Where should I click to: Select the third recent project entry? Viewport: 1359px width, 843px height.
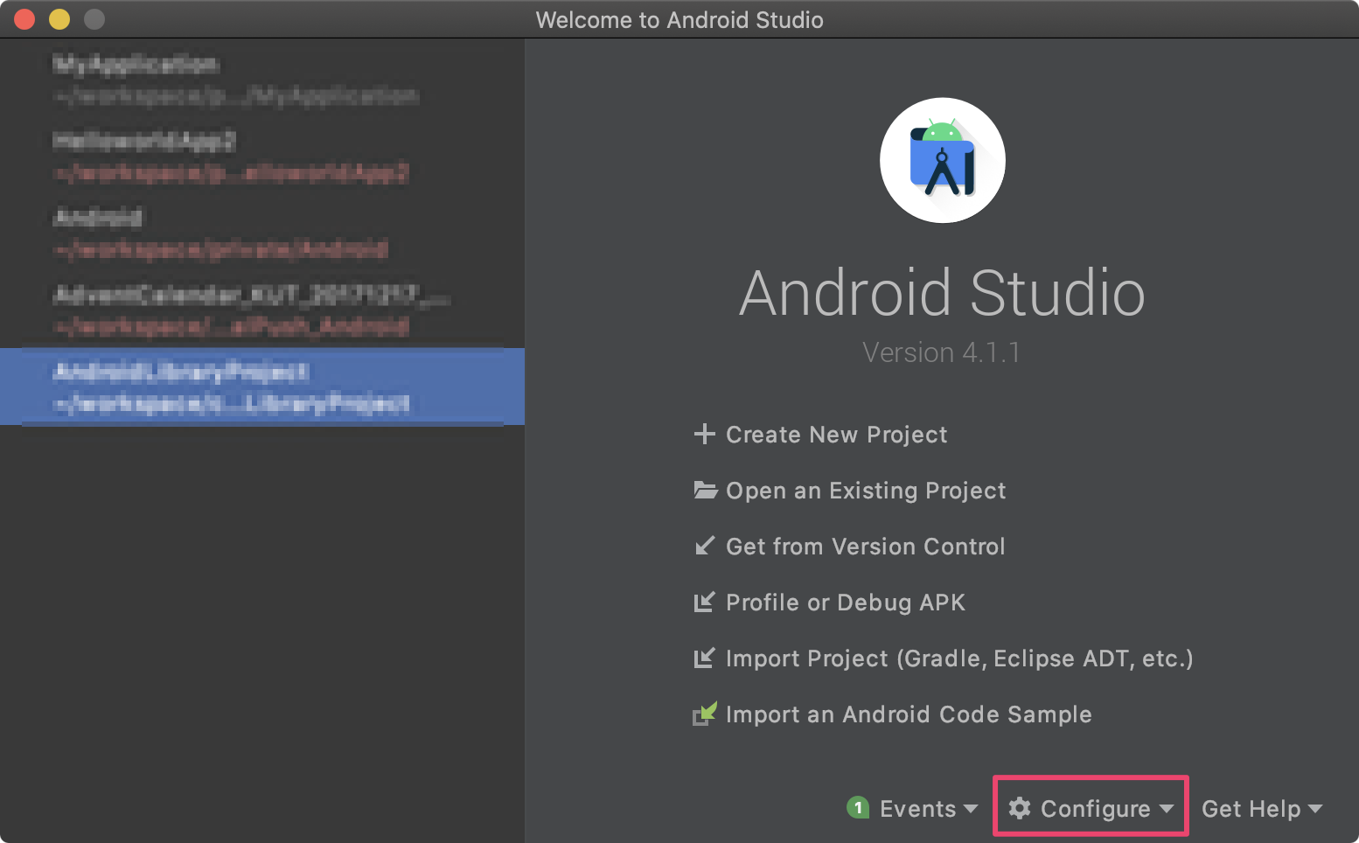pos(262,233)
